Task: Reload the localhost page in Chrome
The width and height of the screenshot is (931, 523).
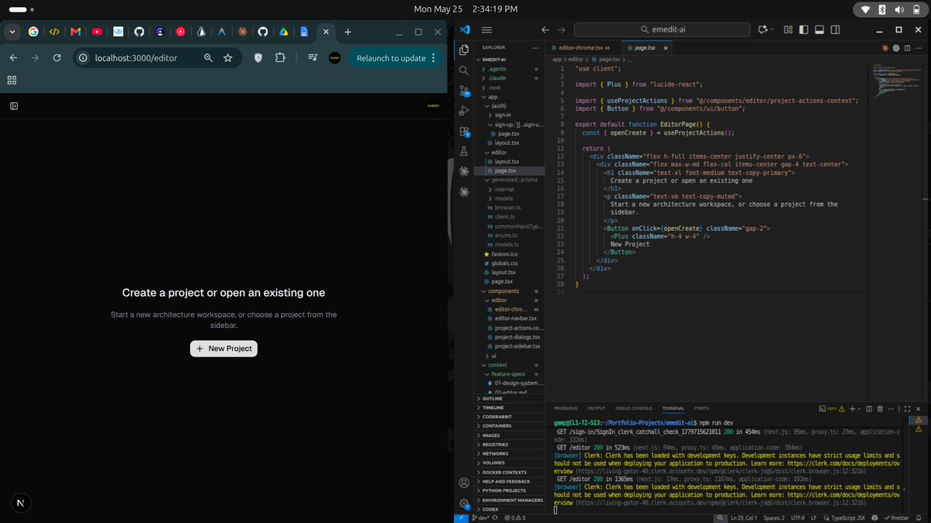Action: click(57, 58)
